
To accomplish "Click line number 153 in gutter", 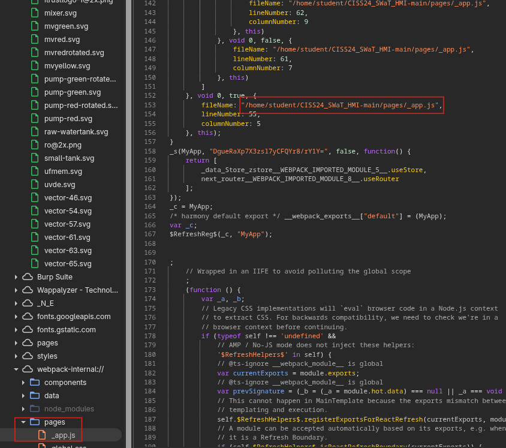I will coord(150,105).
